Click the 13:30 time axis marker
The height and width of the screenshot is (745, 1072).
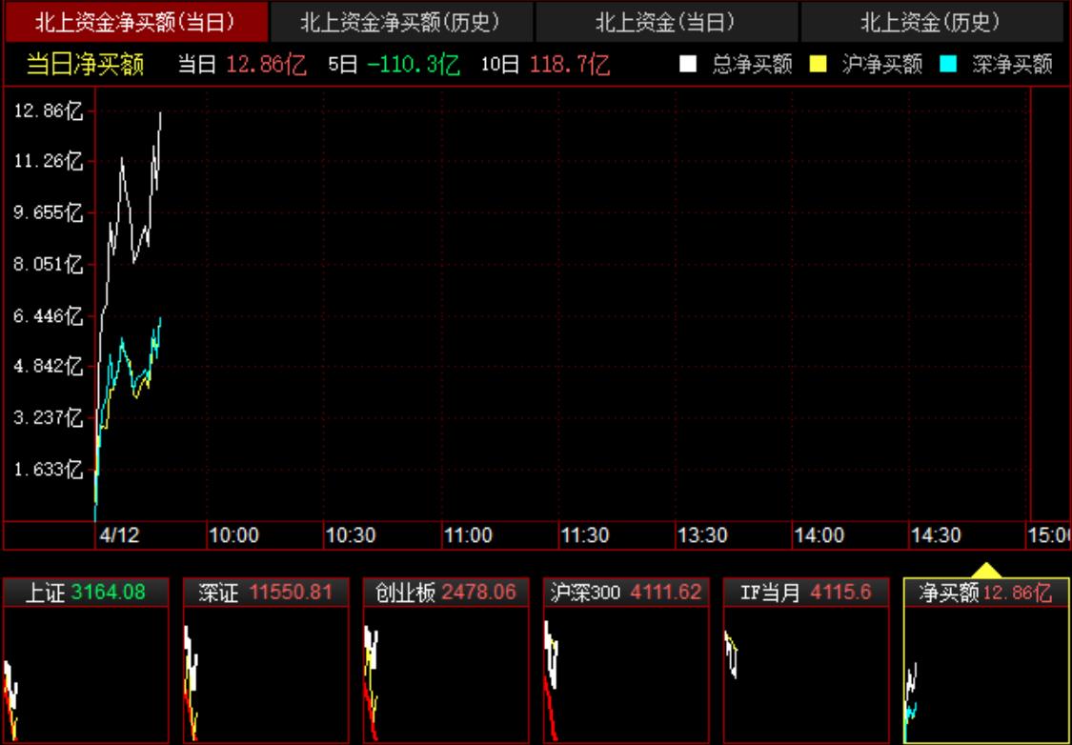click(x=702, y=535)
